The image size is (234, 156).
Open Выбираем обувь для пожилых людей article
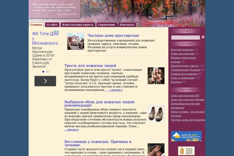[100, 104]
